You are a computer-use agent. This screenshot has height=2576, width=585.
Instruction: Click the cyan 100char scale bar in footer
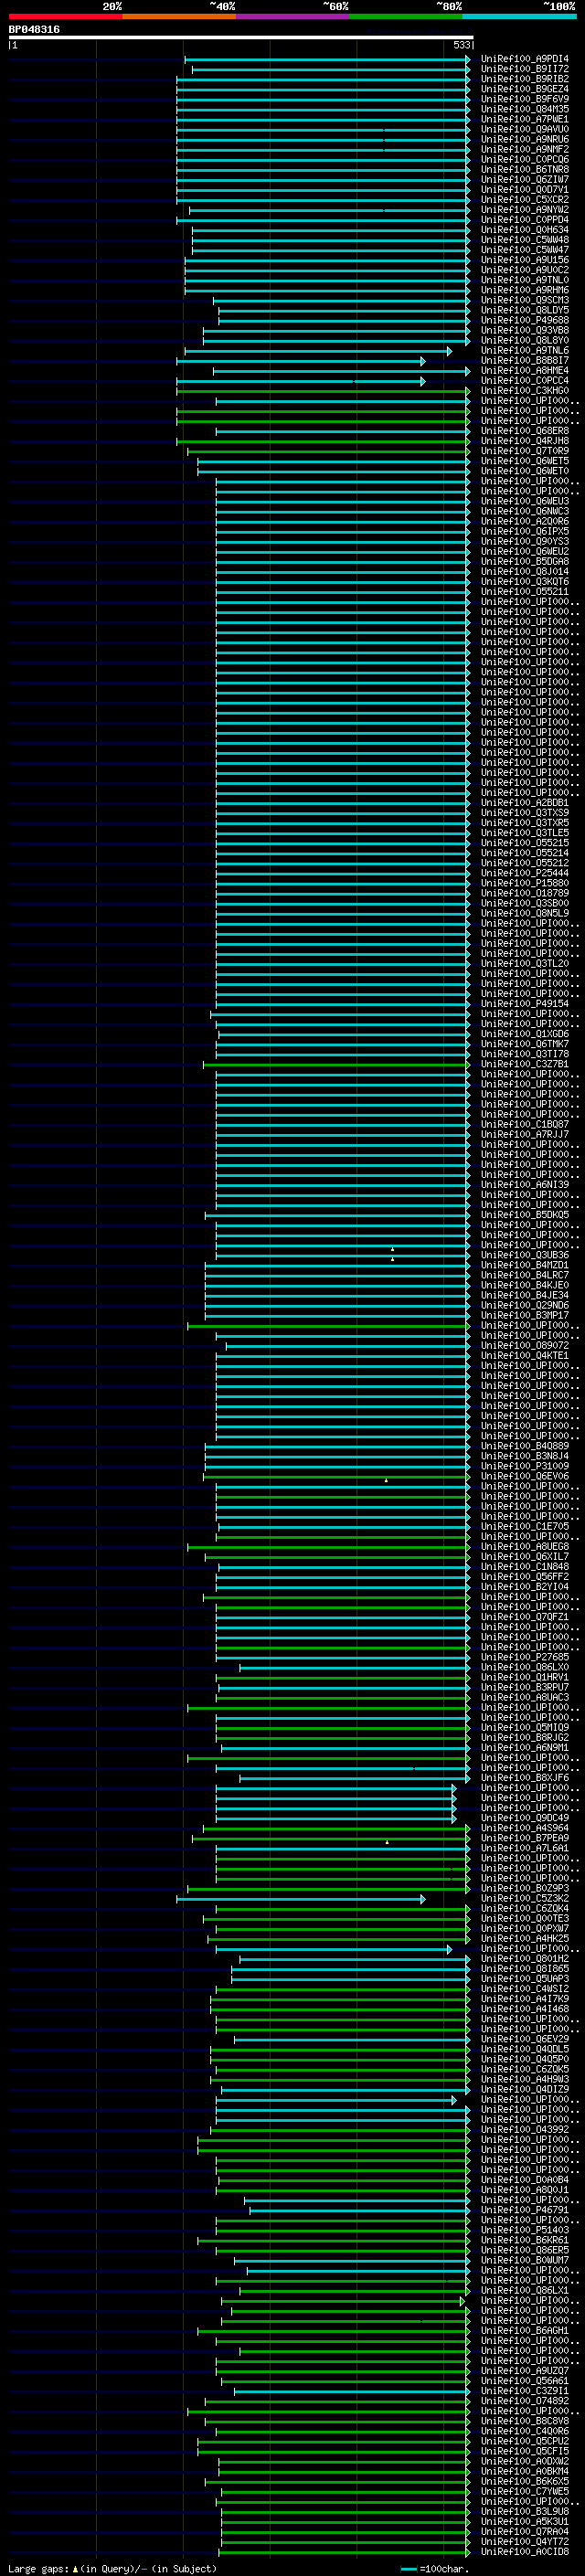point(408,2569)
